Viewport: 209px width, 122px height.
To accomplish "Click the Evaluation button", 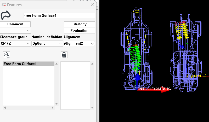I will click(x=79, y=31).
